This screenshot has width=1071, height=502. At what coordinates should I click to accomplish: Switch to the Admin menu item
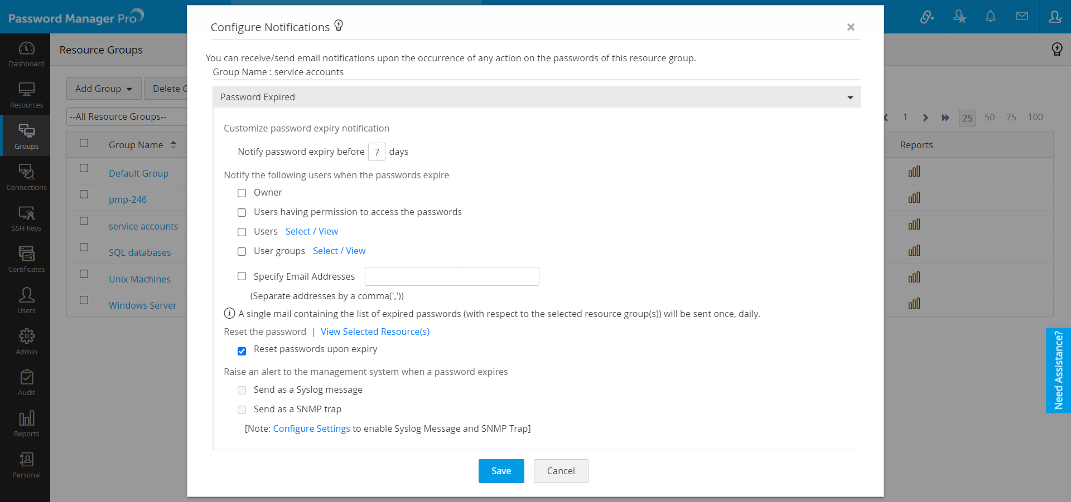coord(26,342)
